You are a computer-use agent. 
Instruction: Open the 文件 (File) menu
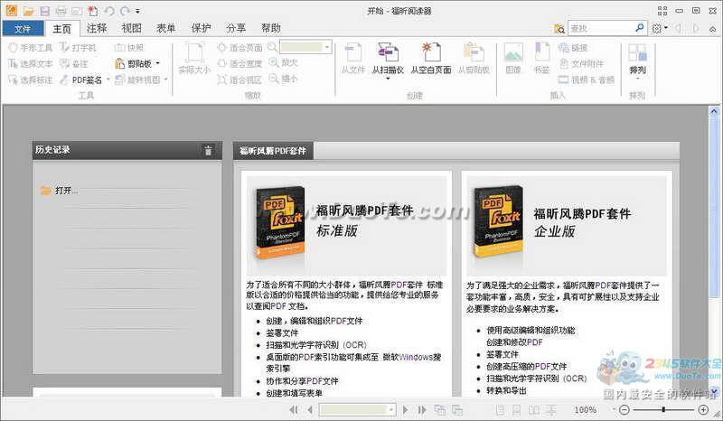[23, 29]
